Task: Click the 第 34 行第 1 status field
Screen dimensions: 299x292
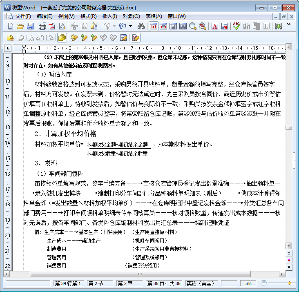Action: [x=68, y=283]
